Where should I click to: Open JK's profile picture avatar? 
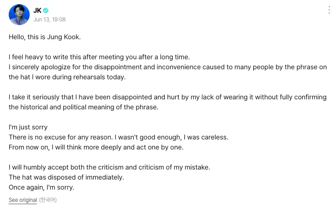(19, 15)
